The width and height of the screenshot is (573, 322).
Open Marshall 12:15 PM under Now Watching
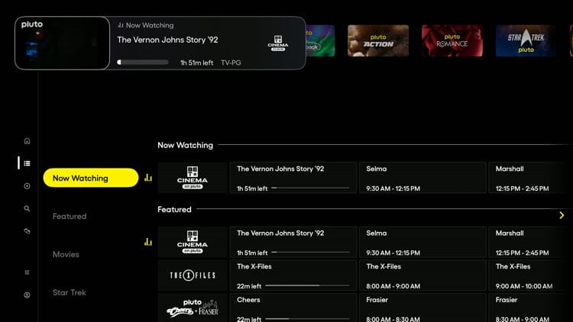[531, 178]
